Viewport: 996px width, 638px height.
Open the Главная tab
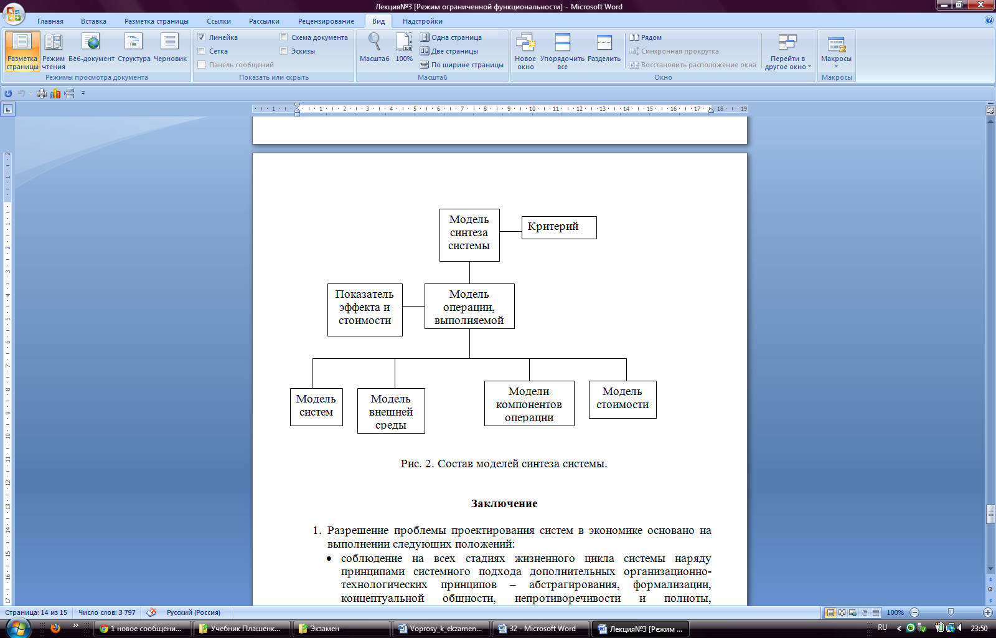pos(50,21)
